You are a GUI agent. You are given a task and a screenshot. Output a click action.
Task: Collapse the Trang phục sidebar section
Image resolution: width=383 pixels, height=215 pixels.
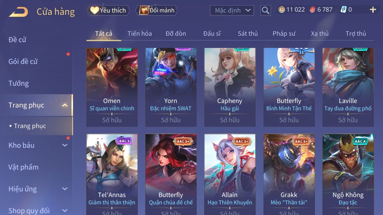(65, 105)
